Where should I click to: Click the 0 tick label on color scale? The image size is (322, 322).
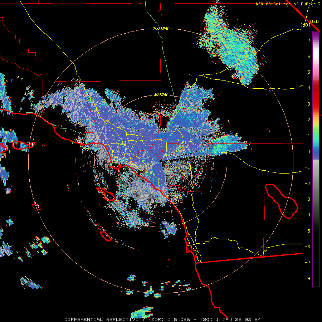(x=309, y=152)
